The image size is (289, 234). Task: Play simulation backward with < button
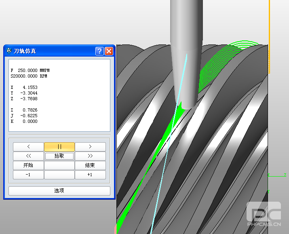(x=28, y=147)
